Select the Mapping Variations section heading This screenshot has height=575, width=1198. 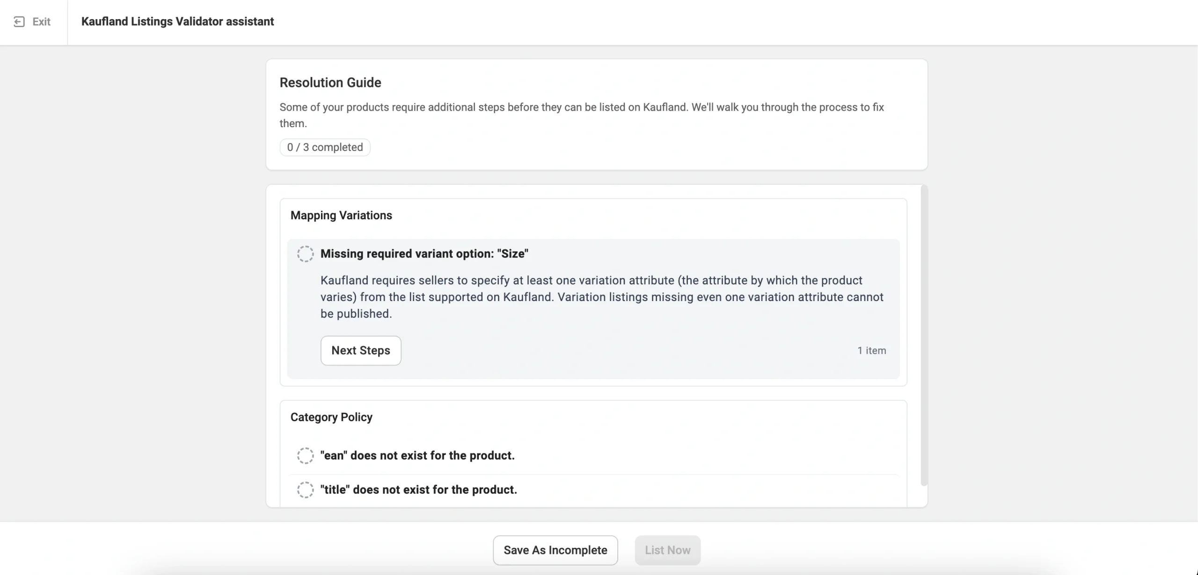tap(341, 216)
